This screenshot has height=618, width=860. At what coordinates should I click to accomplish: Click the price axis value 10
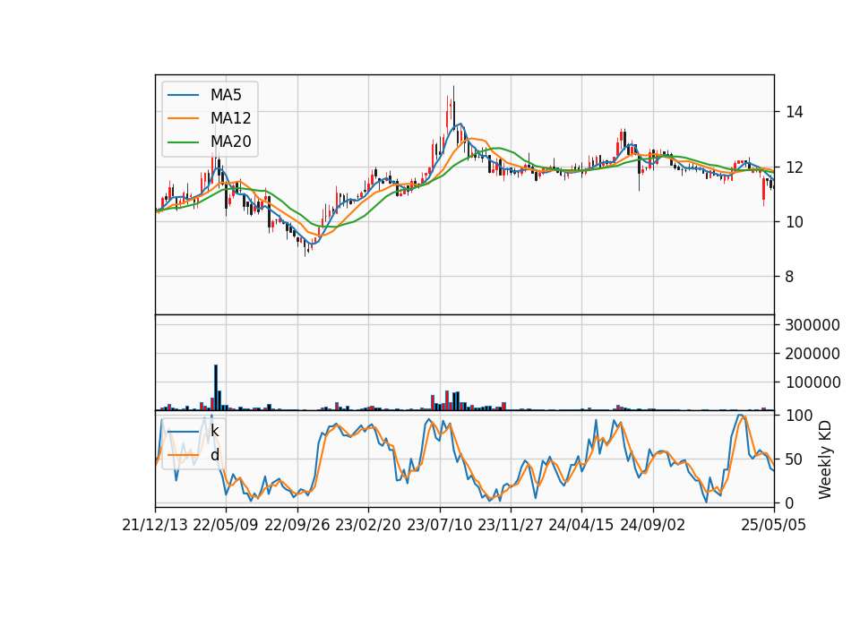tap(795, 222)
